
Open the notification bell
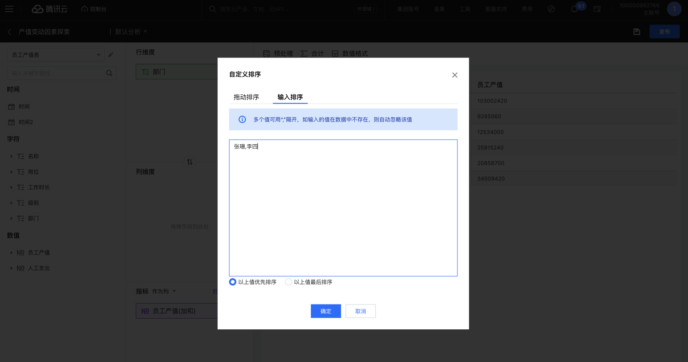[574, 9]
